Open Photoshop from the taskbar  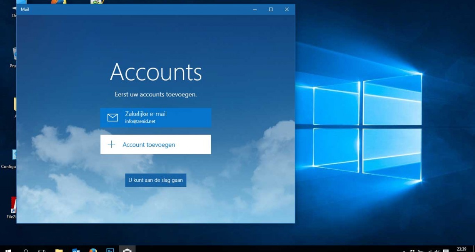pos(110,250)
